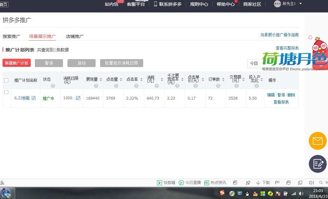Edit the daily budget 1000 pencil icon
This screenshot has width=328, height=199.
[78, 98]
